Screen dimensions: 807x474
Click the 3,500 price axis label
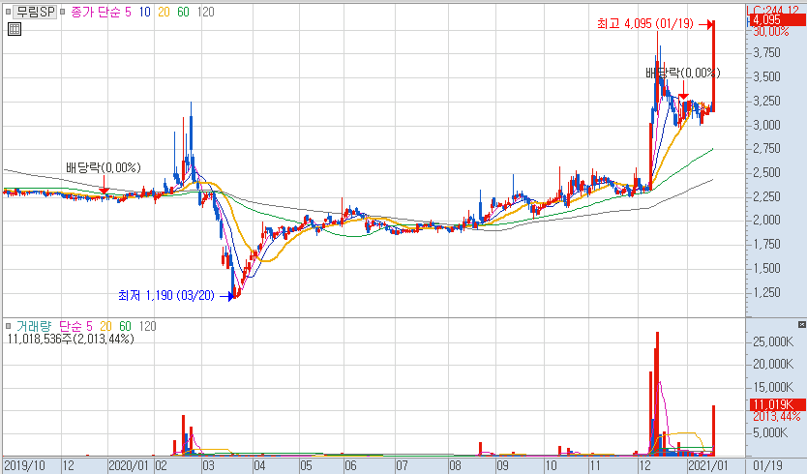[767, 76]
